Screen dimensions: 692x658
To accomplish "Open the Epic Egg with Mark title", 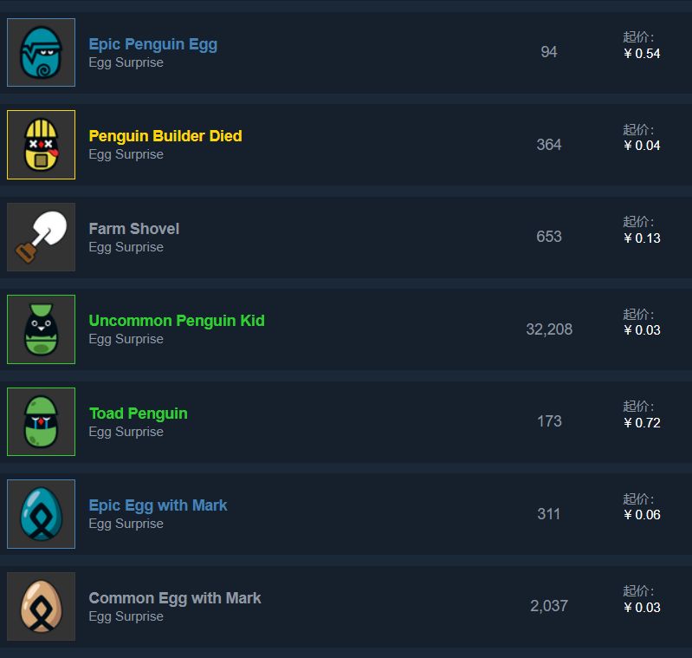I will click(x=158, y=505).
